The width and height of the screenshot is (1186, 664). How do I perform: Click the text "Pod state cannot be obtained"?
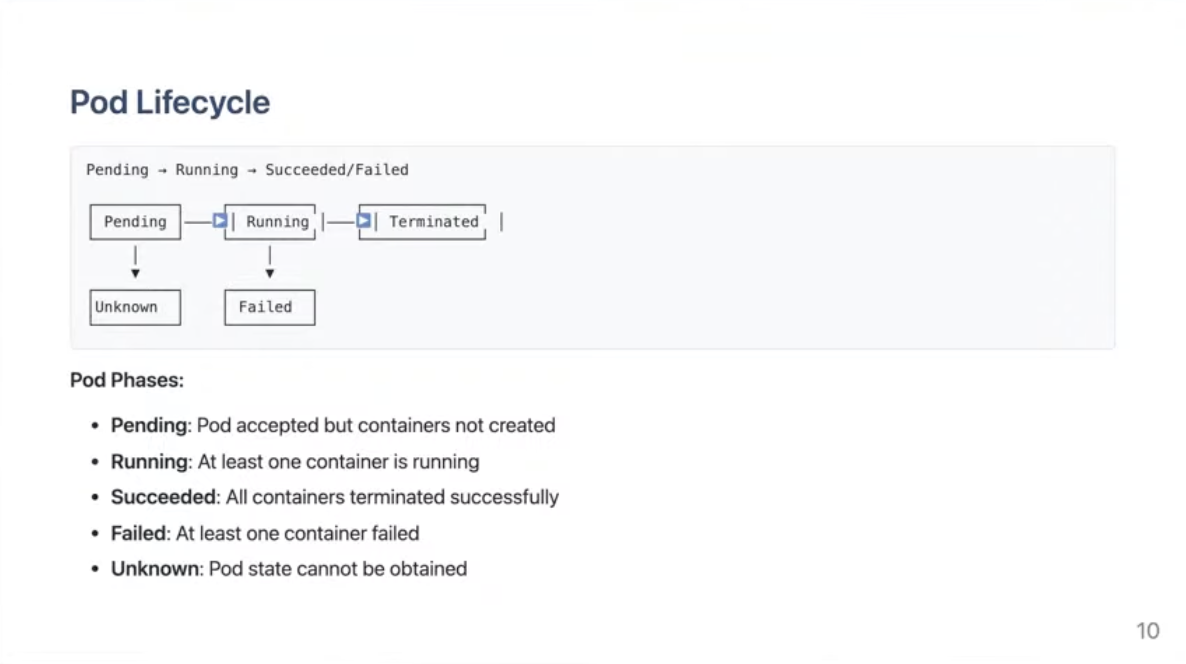pyautogui.click(x=338, y=569)
